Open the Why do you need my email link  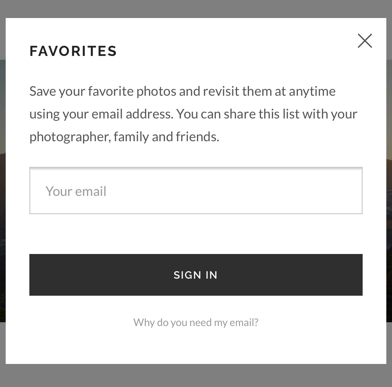(196, 322)
